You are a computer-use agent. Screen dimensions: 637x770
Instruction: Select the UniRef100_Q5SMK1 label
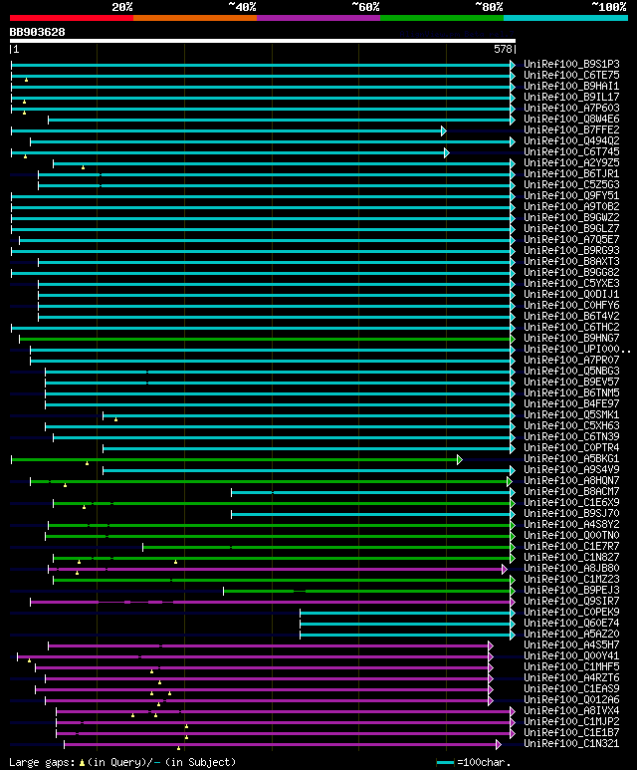coord(571,415)
